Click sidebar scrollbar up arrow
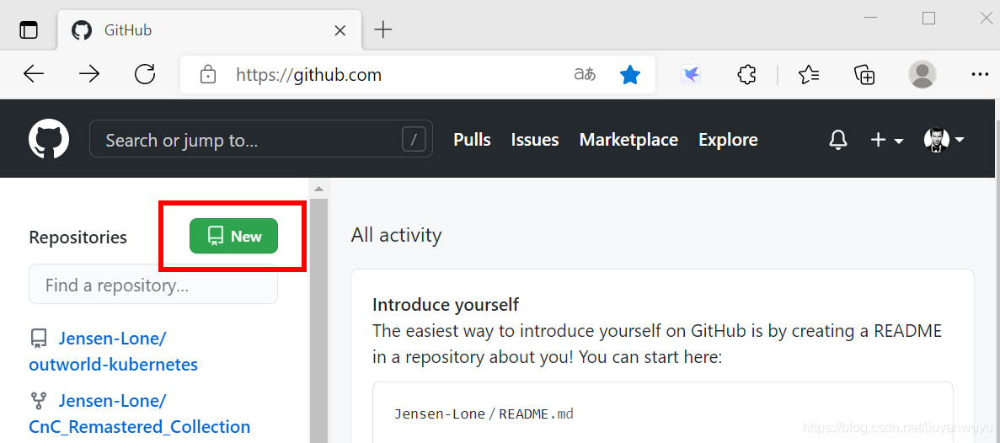1000x443 pixels. [319, 189]
